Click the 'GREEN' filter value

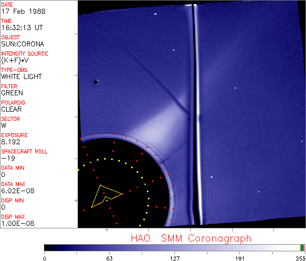[x=12, y=93]
